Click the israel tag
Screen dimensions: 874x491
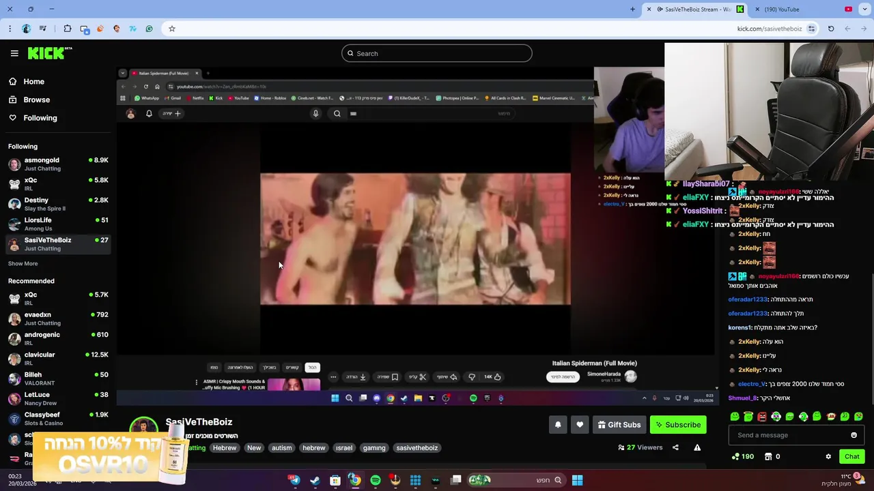pyautogui.click(x=344, y=448)
